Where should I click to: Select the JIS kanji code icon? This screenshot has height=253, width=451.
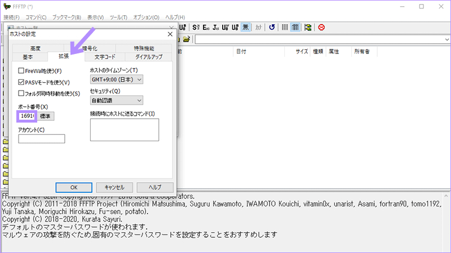pos(216,27)
